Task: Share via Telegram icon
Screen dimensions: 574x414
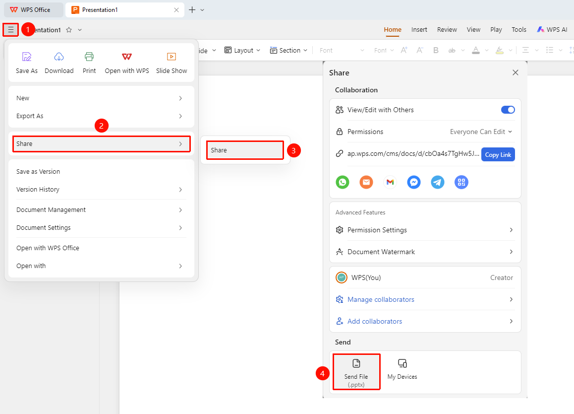Action: click(438, 182)
